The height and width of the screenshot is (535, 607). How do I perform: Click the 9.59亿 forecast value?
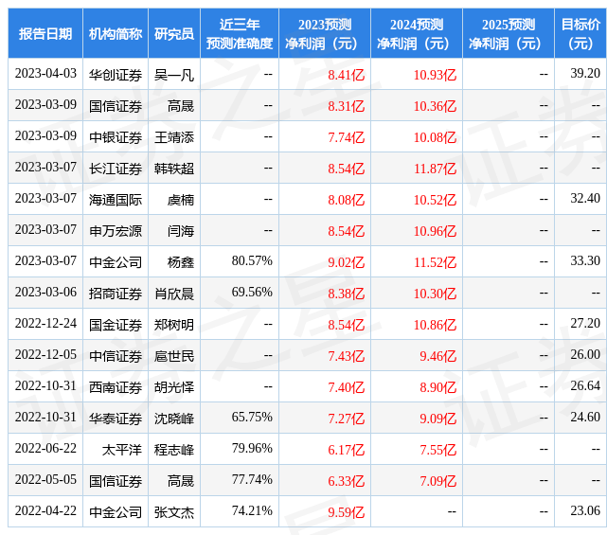[346, 512]
